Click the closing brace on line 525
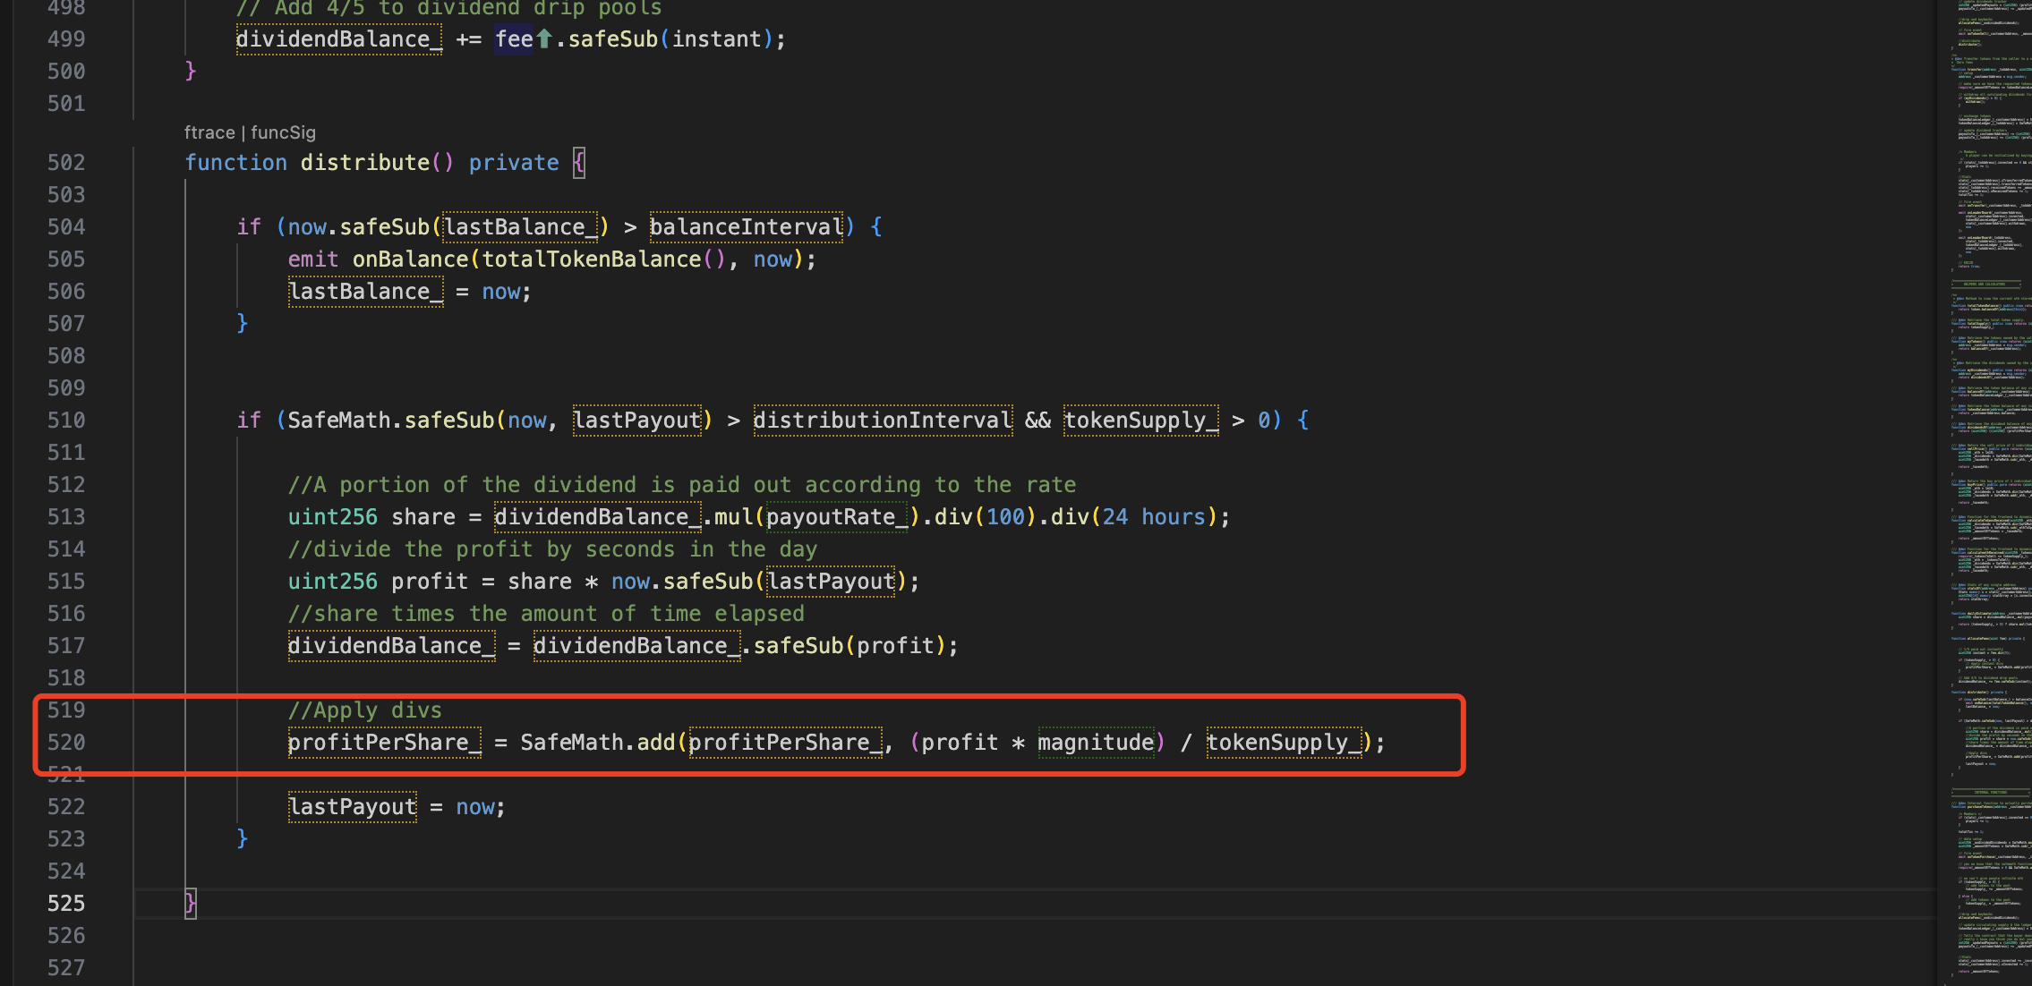Viewport: 2032px width, 986px height. pos(191,904)
